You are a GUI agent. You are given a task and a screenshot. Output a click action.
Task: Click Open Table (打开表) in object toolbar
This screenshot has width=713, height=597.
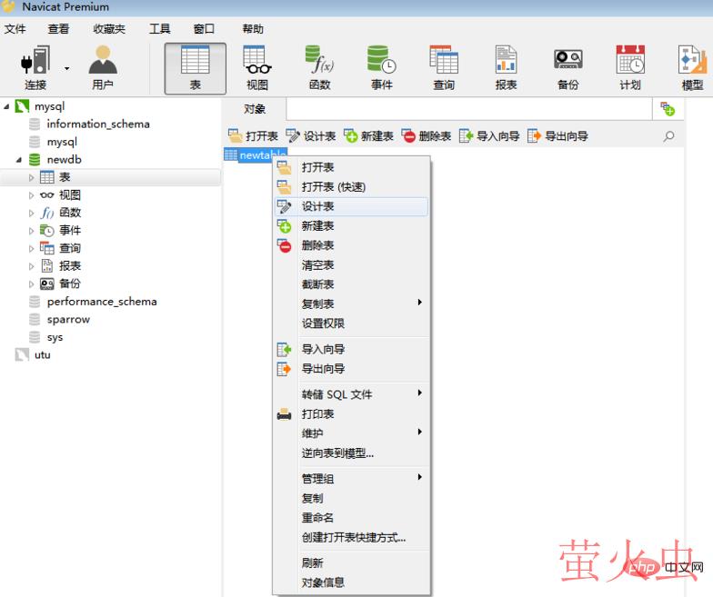pos(253,136)
